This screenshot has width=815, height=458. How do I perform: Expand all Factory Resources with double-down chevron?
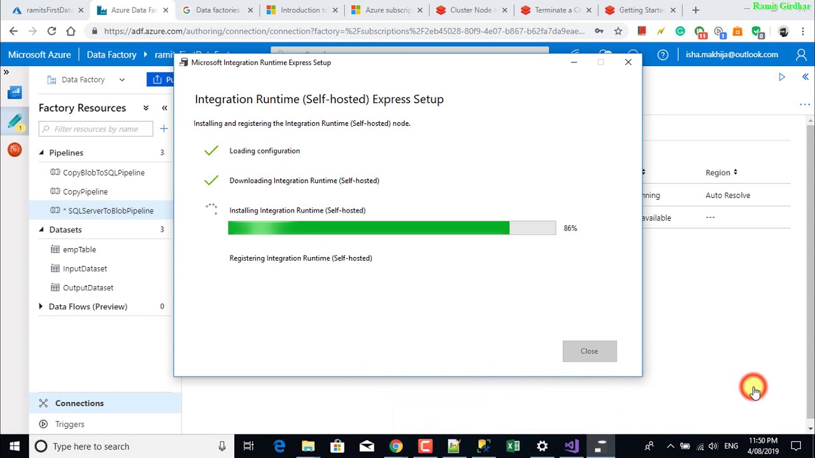tap(146, 108)
